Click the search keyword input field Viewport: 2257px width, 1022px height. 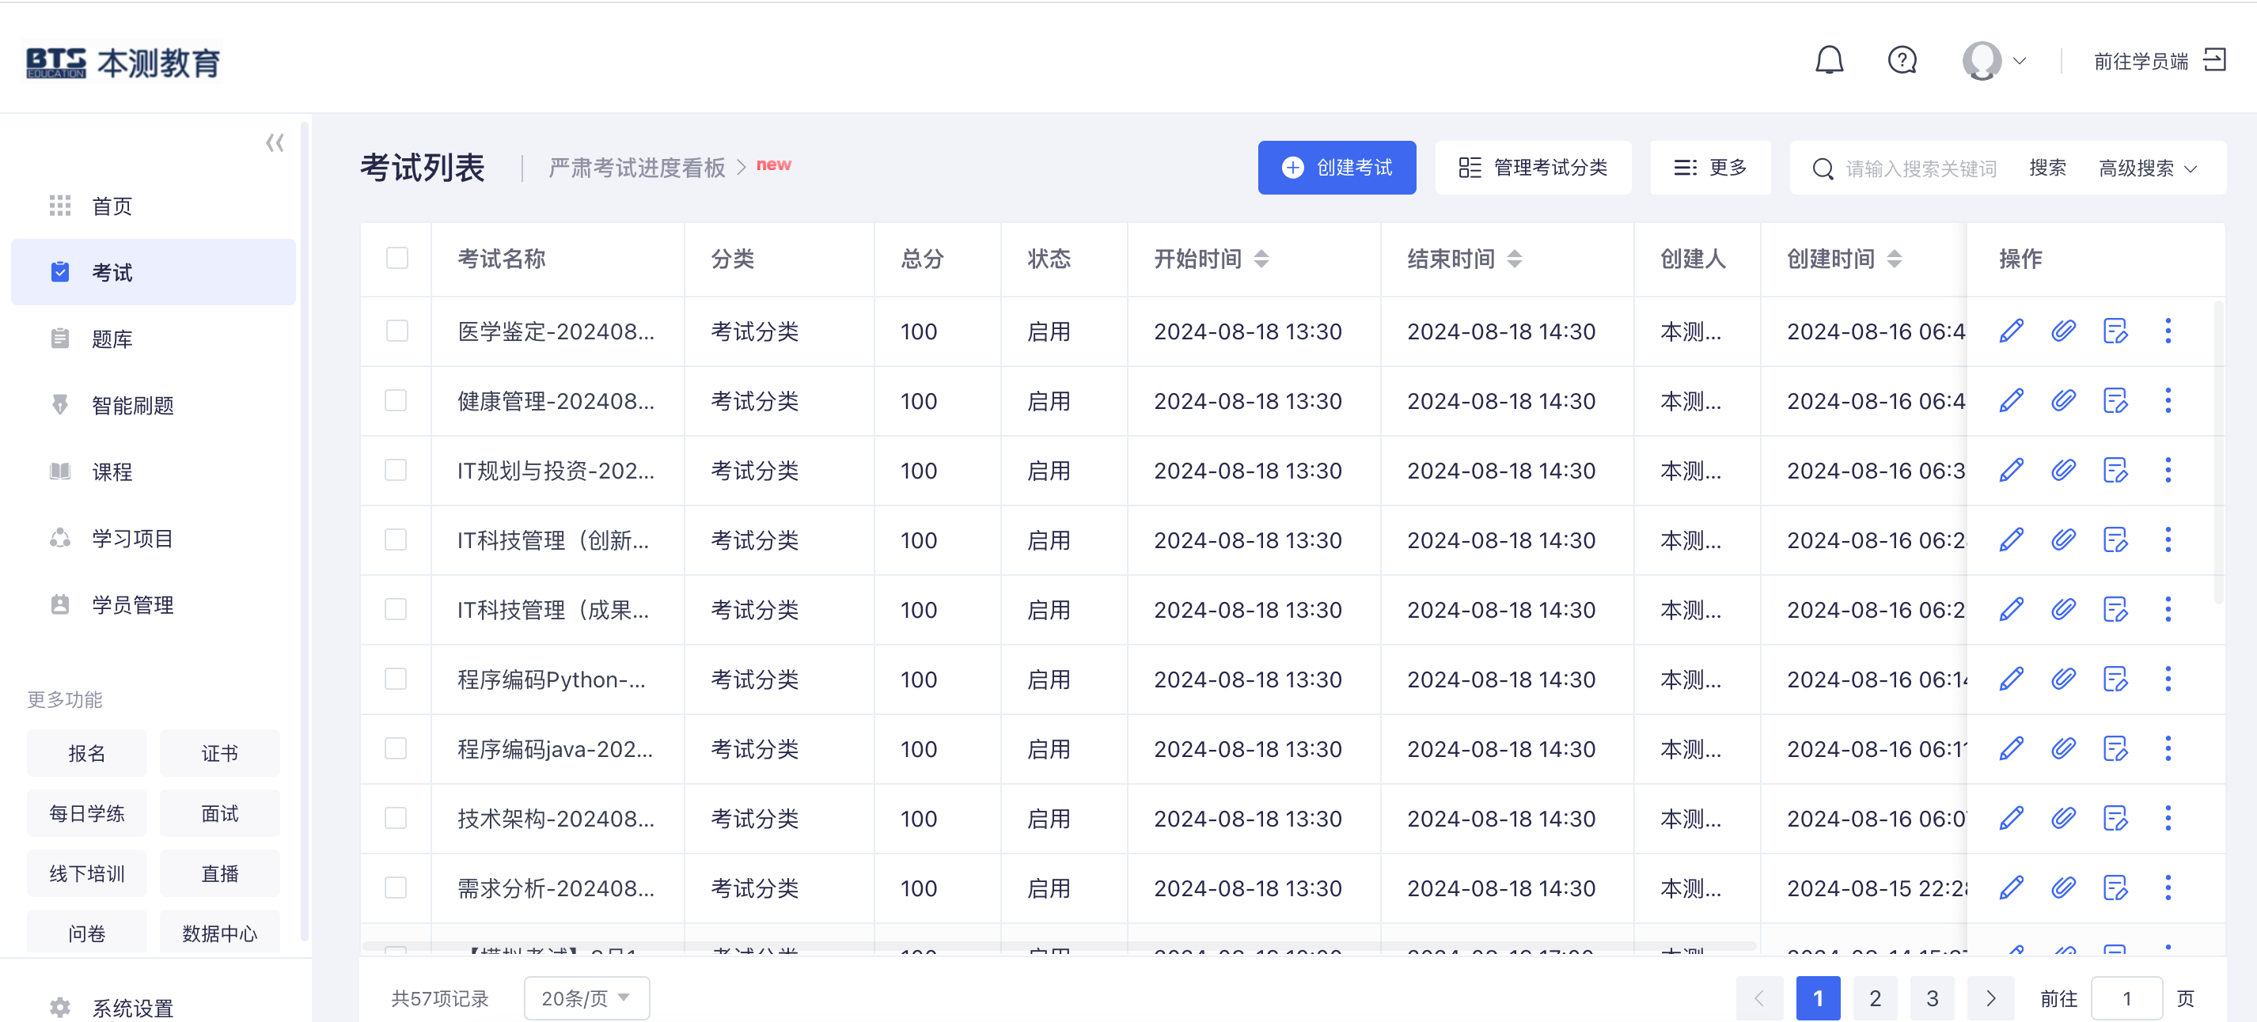click(x=1922, y=168)
